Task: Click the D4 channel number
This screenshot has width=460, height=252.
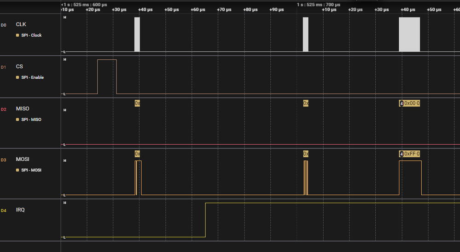Action: point(4,211)
